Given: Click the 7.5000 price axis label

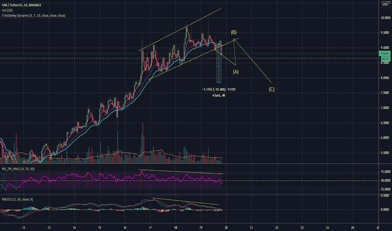Looking at the screenshot, I should coord(386,93).
